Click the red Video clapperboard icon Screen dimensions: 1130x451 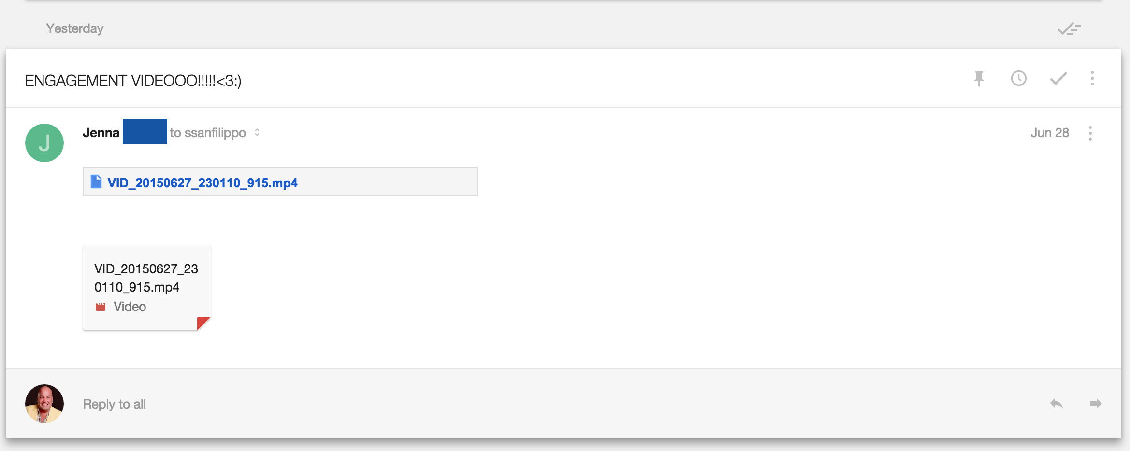coord(101,307)
